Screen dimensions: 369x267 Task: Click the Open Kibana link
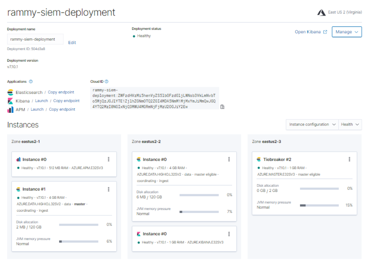coord(311,32)
